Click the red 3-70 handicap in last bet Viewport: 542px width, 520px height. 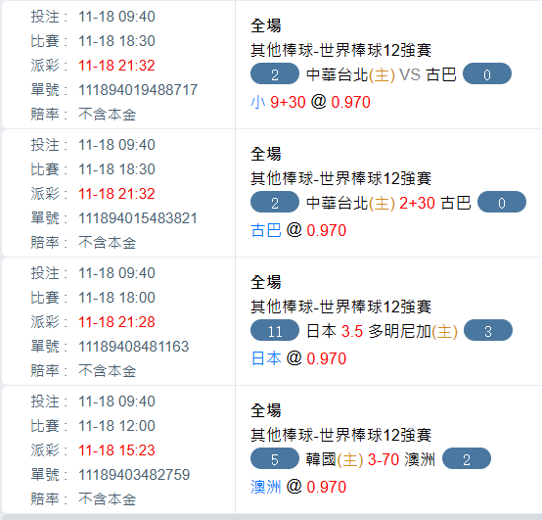pos(384,459)
